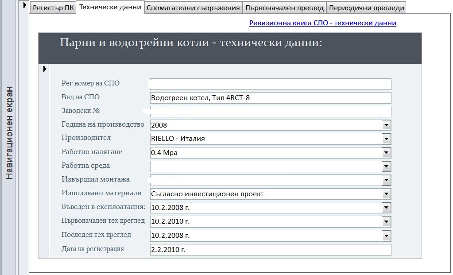Expand the Навигационен екран side panel
The image size is (453, 275).
[9, 133]
